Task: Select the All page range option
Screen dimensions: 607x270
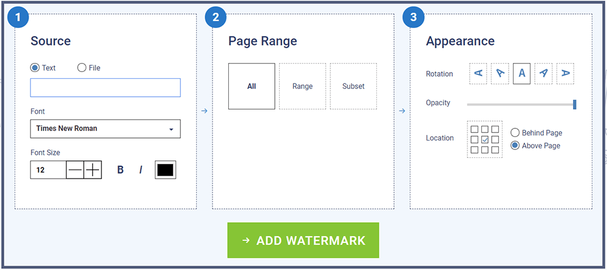Action: pyautogui.click(x=251, y=87)
